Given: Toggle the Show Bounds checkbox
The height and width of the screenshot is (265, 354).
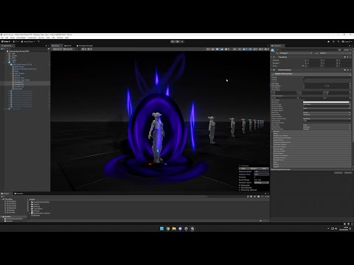Looking at the screenshot, I should (240, 188).
